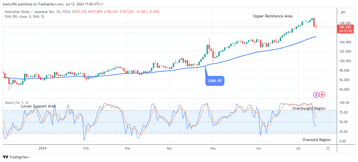This screenshot has width=358, height=162.
Task: Click the Apr label on time axis
Action: 169,148
